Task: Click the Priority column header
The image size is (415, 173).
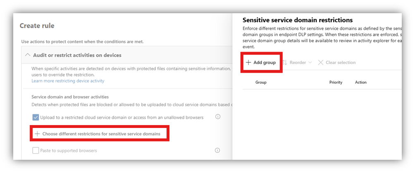Action: [x=336, y=82]
